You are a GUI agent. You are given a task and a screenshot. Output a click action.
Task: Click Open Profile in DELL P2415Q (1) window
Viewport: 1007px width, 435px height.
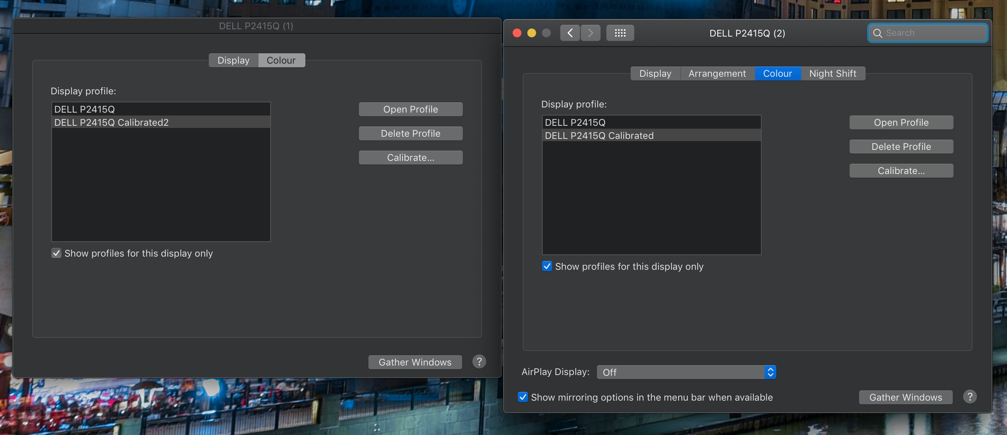coord(410,109)
